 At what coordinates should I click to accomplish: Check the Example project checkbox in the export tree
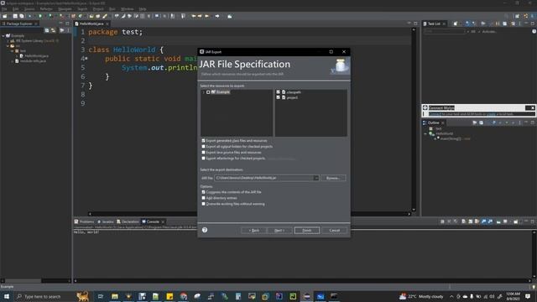[208, 92]
